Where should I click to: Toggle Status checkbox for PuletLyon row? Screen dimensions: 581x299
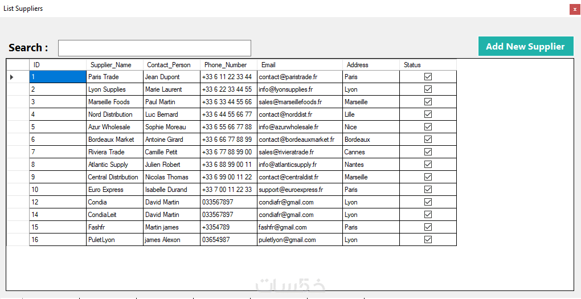click(x=428, y=240)
